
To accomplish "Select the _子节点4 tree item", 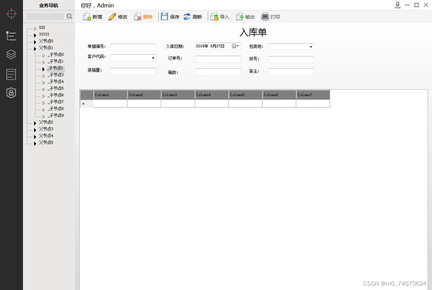I will pos(55,82).
